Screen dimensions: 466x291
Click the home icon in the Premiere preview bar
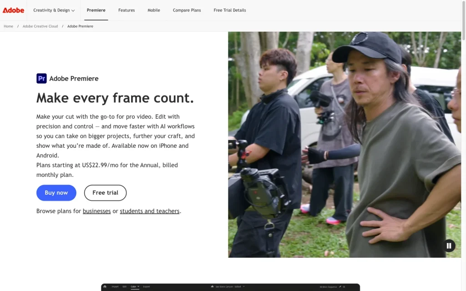pyautogui.click(x=105, y=286)
